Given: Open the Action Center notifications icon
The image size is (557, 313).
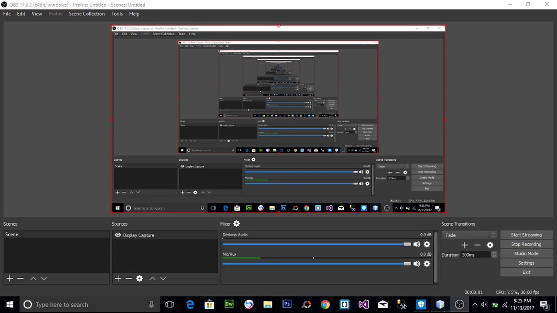Looking at the screenshot, I should coord(544,305).
